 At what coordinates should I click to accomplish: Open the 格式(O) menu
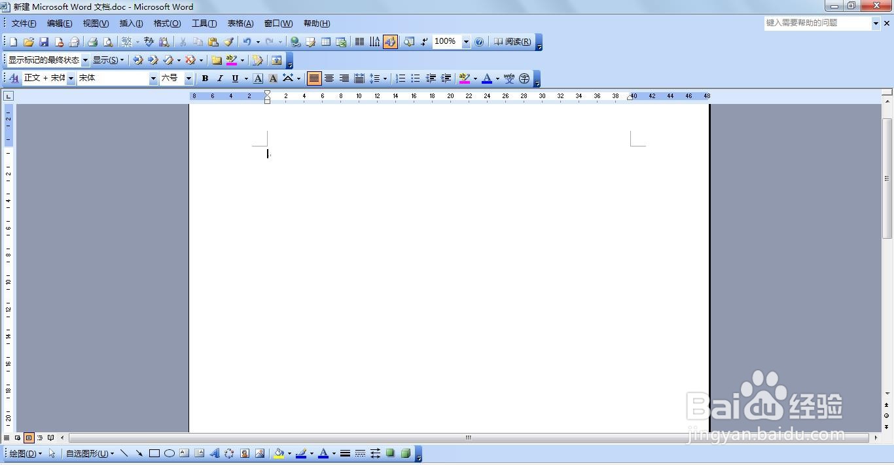tap(167, 24)
